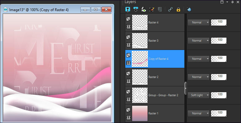Select the Group - Group - Raster 2 layer name
This screenshot has height=123, width=241.
[163, 95]
